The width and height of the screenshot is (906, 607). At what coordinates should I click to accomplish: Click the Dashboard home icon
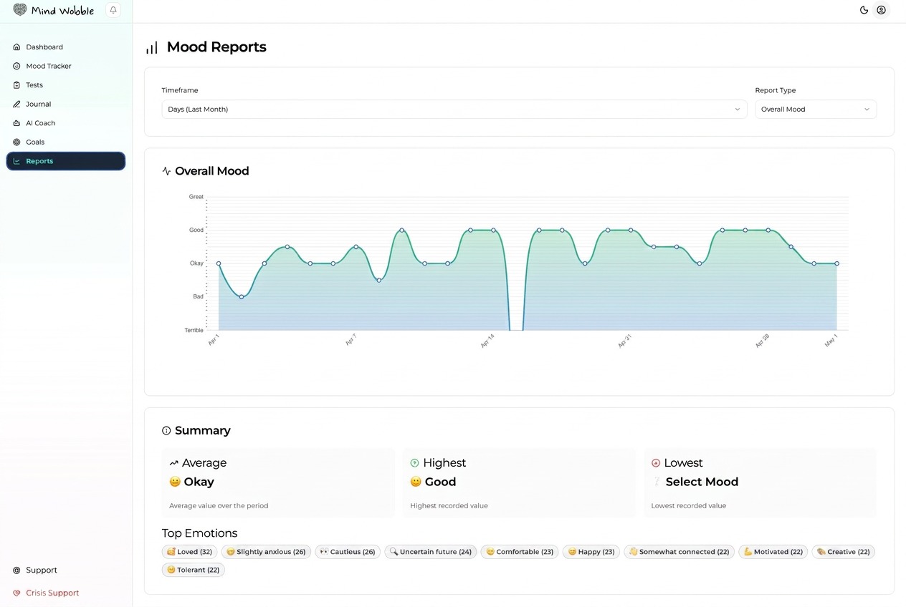[x=16, y=47]
